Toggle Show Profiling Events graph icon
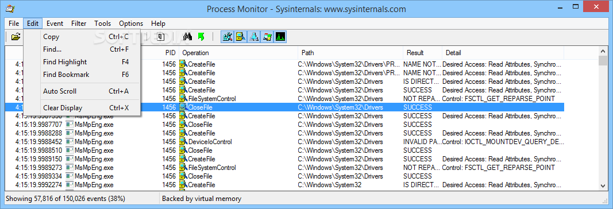The width and height of the screenshot is (613, 209). (281, 37)
